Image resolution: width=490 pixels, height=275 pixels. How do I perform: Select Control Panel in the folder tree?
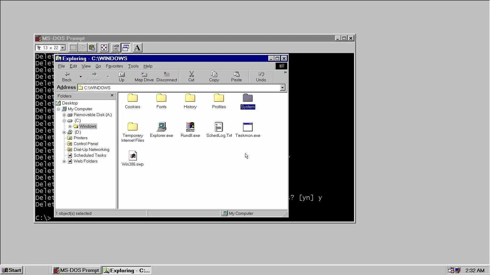point(86,144)
